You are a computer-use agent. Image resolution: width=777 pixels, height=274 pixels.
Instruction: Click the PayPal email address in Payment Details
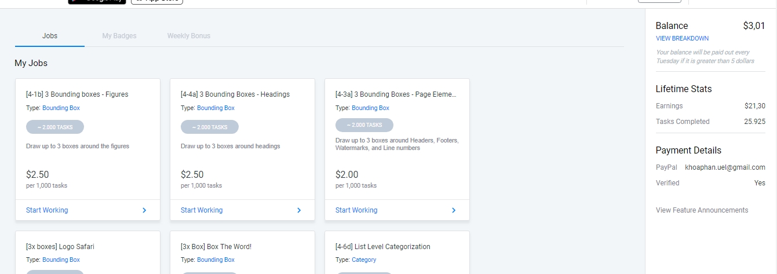pyautogui.click(x=725, y=167)
